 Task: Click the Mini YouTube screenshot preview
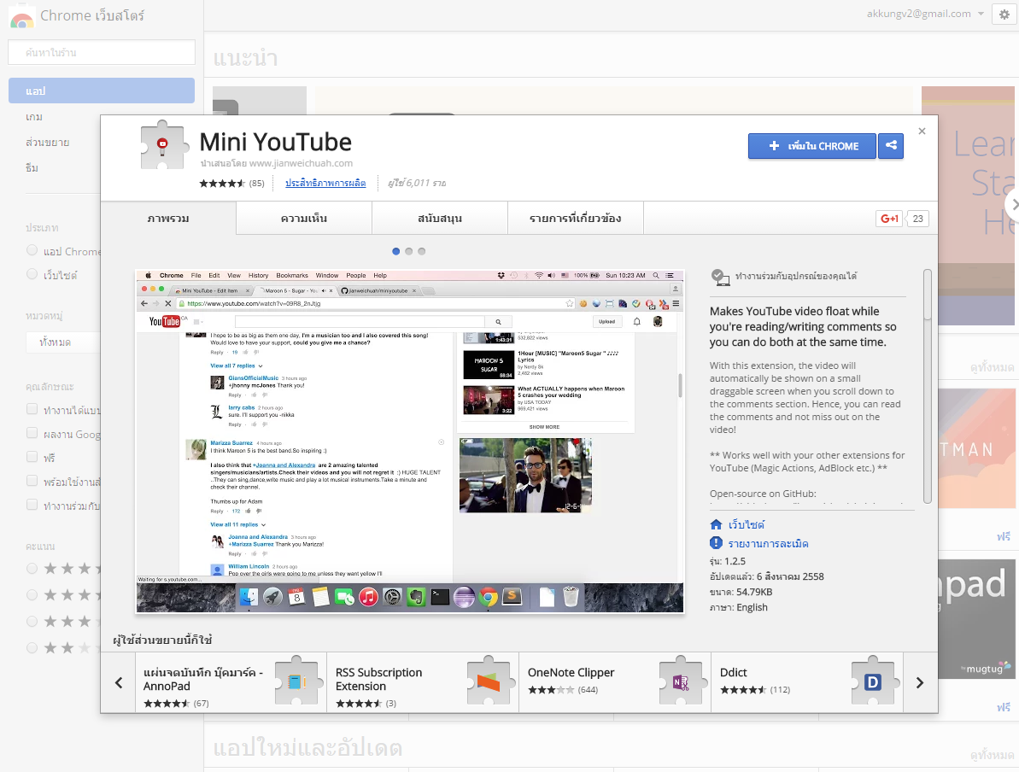coord(410,442)
